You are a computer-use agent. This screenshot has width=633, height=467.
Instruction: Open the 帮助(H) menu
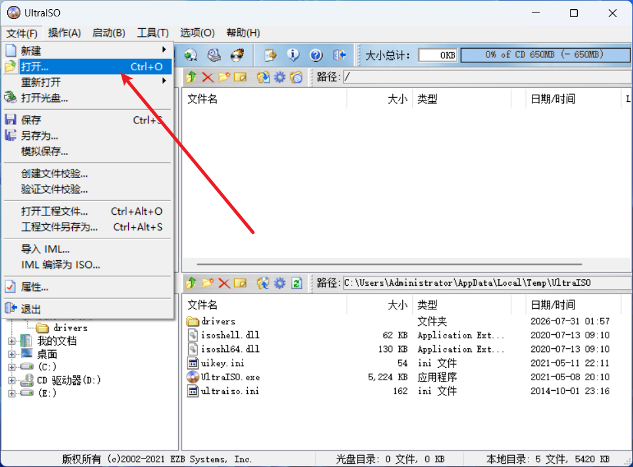[x=243, y=33]
